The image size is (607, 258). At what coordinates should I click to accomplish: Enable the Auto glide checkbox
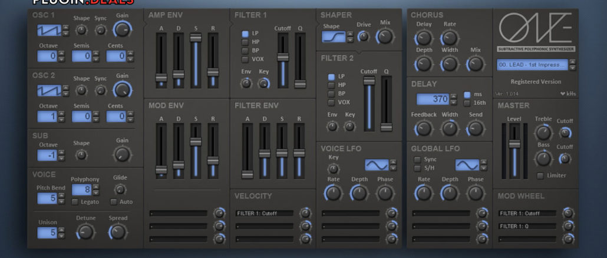coord(114,202)
